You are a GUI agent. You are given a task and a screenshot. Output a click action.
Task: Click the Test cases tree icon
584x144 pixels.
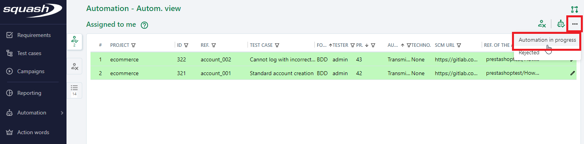10,53
